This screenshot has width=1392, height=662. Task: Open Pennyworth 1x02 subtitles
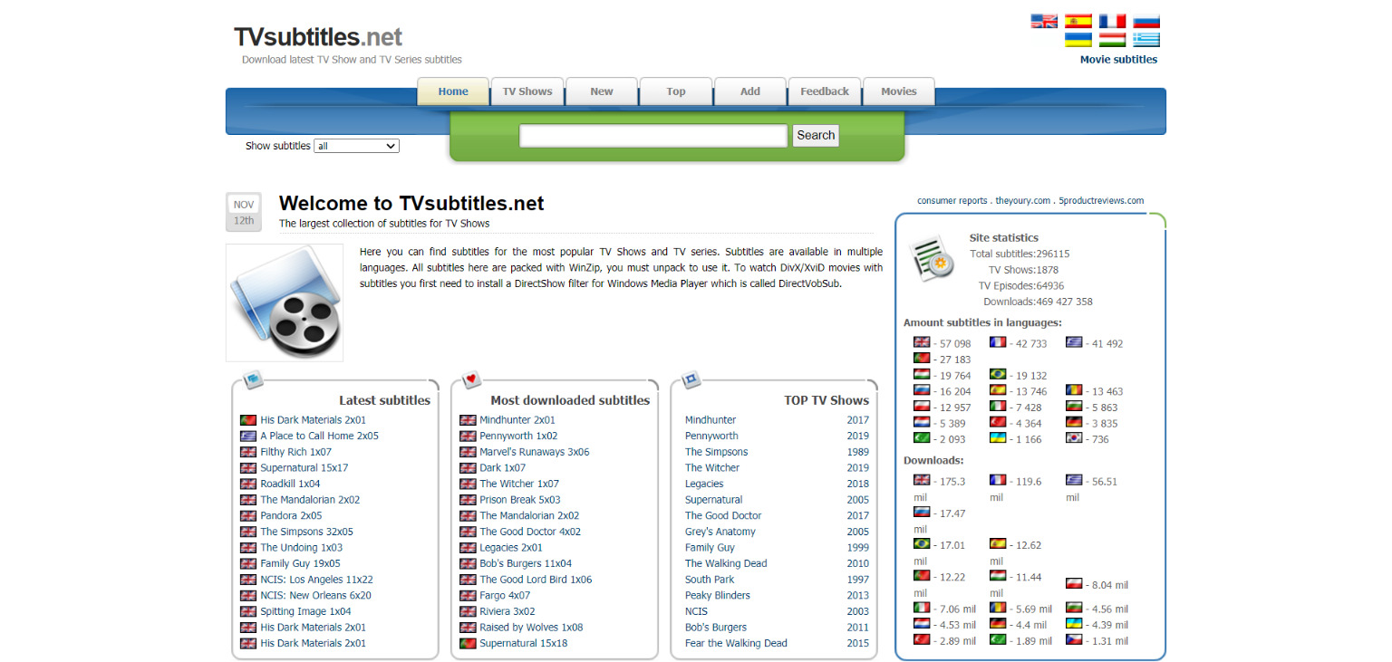[518, 436]
